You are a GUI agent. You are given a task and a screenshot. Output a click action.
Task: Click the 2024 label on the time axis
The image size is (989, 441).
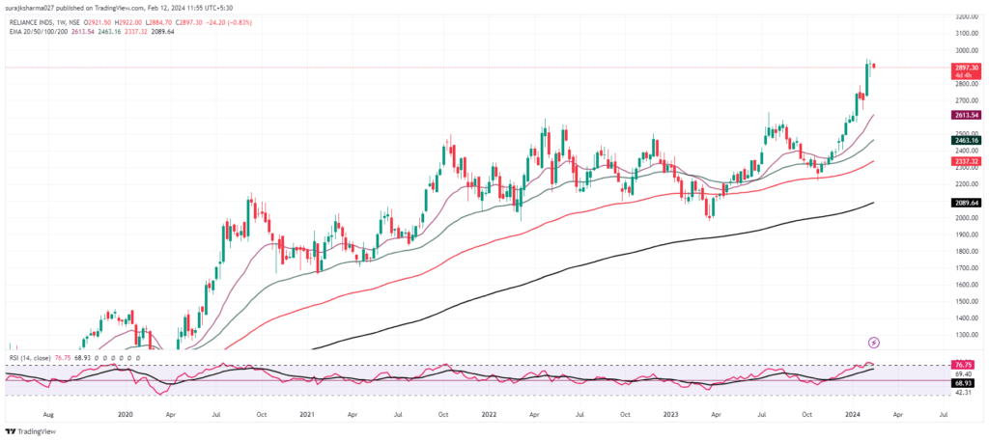(852, 416)
